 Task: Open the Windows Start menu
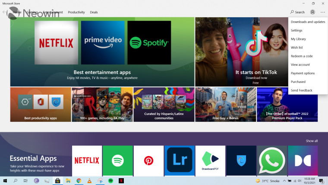tap(5, 181)
